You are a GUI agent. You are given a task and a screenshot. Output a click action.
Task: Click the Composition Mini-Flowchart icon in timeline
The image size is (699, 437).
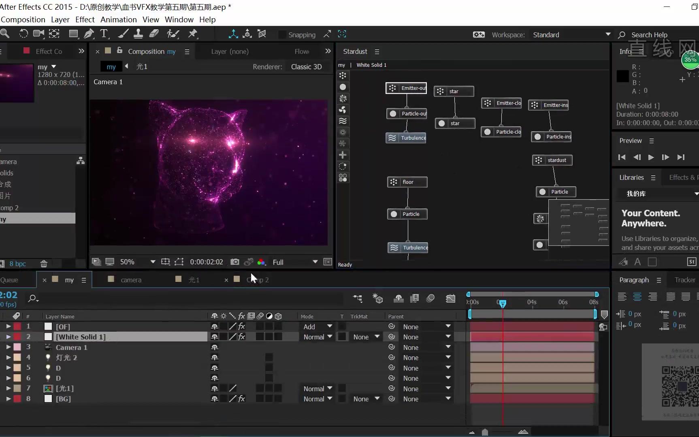358,298
